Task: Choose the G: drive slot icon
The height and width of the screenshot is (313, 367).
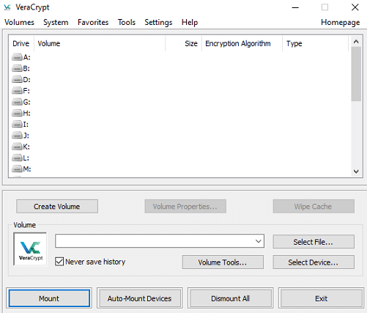Action: point(17,102)
